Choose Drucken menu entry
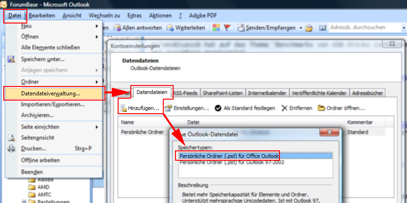The image size is (407, 203). [x=33, y=149]
